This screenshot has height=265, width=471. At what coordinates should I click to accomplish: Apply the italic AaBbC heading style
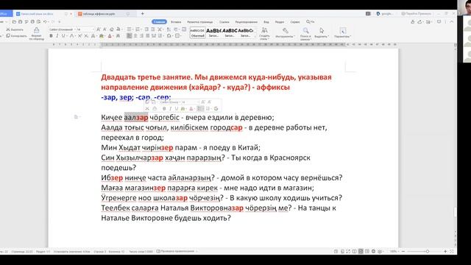[230, 32]
